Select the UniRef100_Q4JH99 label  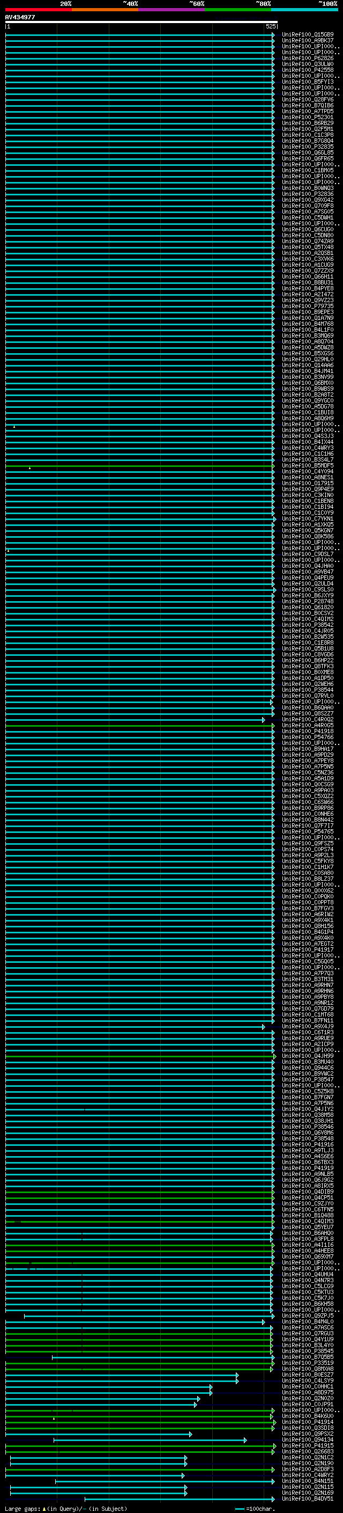(x=308, y=1056)
